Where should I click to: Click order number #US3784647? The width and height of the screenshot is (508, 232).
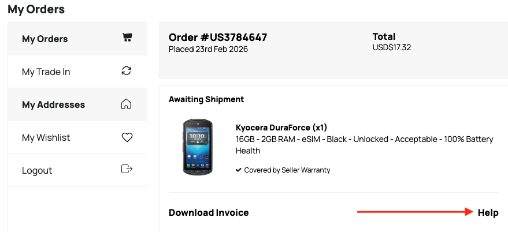[218, 38]
